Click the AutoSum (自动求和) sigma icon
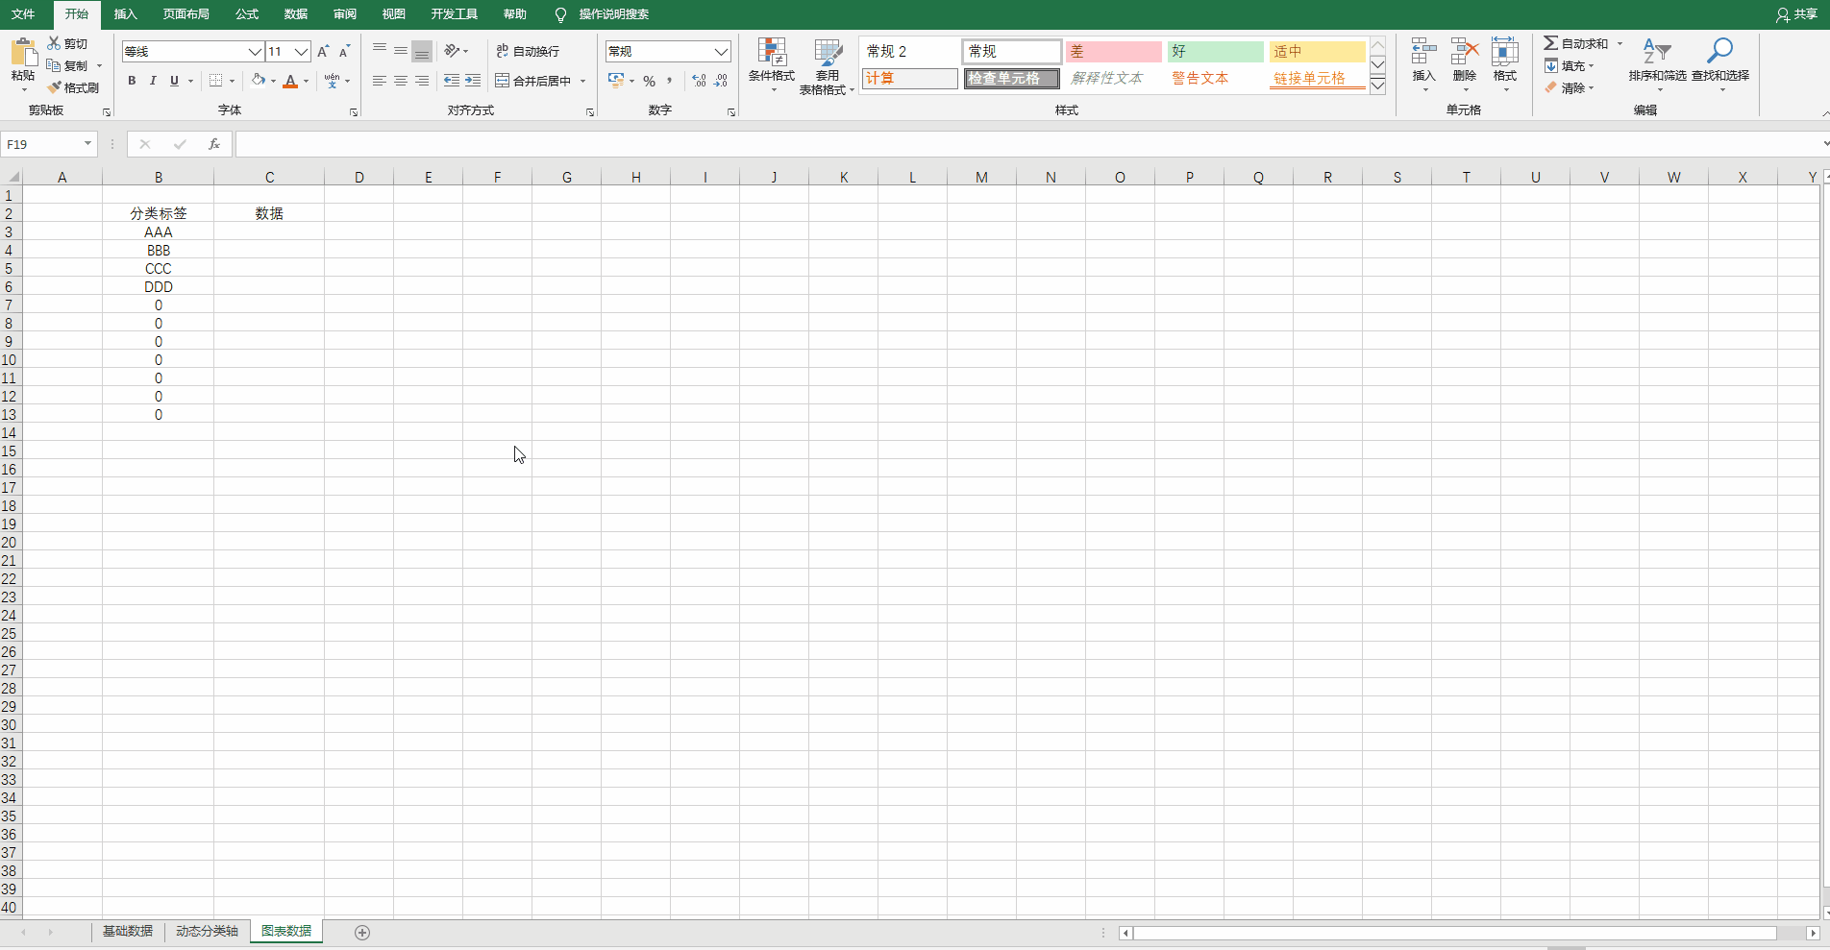The image size is (1830, 950). 1550,43
